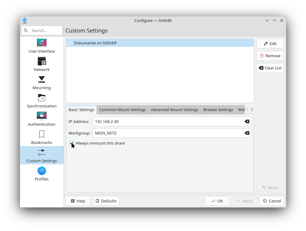Confirm settings with OK
Viewport: 306px width, 231px height.
[217, 201]
